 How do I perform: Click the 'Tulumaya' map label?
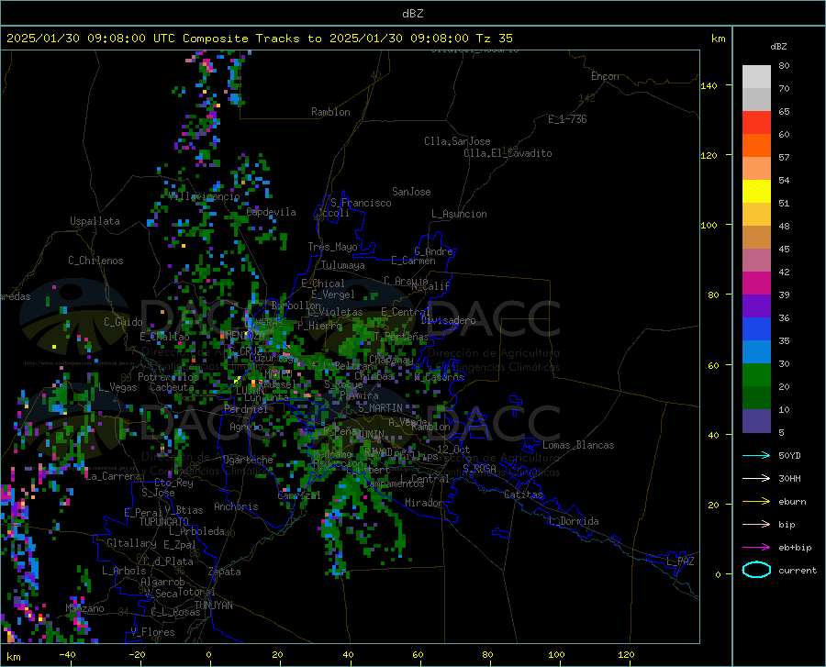click(343, 265)
